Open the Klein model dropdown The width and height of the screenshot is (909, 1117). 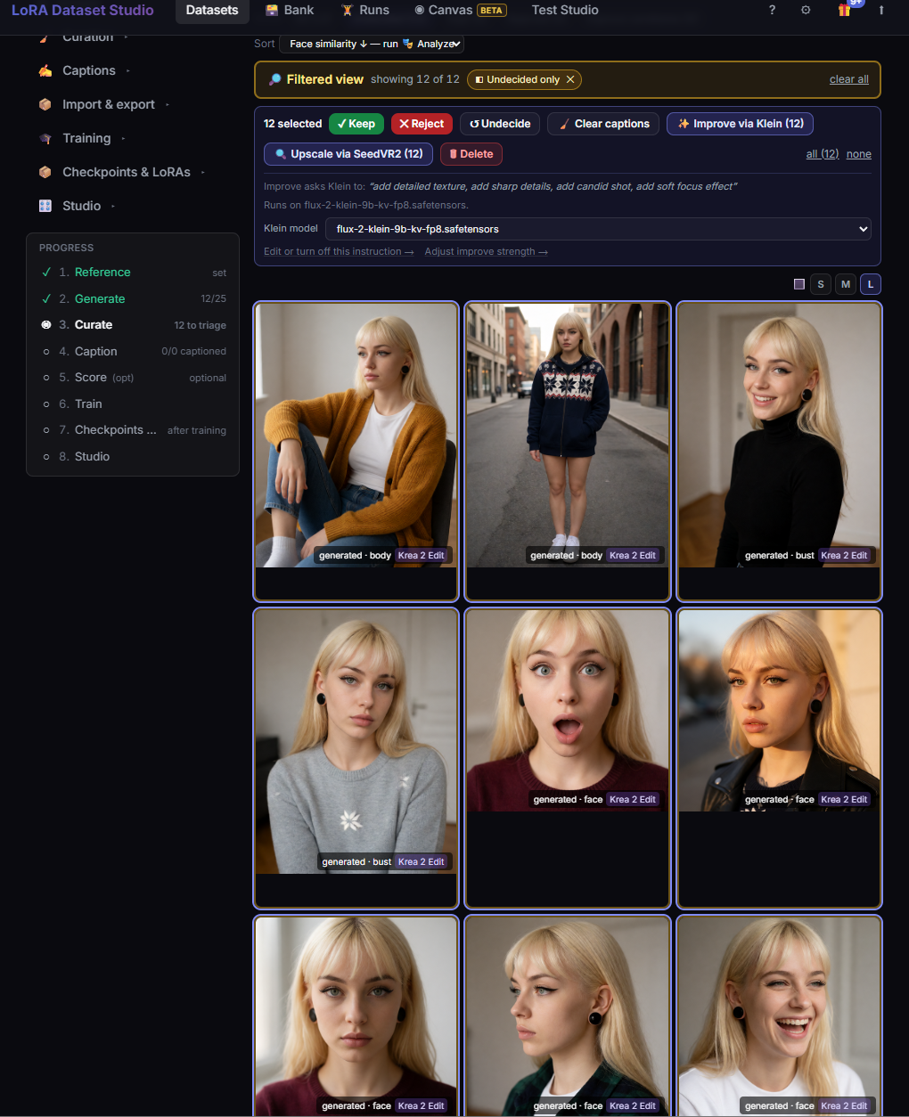[598, 229]
